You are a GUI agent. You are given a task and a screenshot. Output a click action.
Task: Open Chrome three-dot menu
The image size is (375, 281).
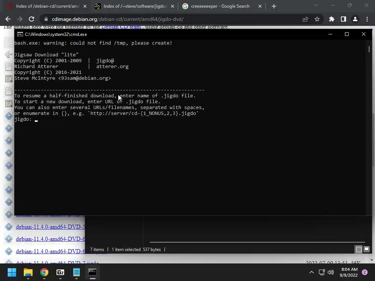(x=367, y=19)
